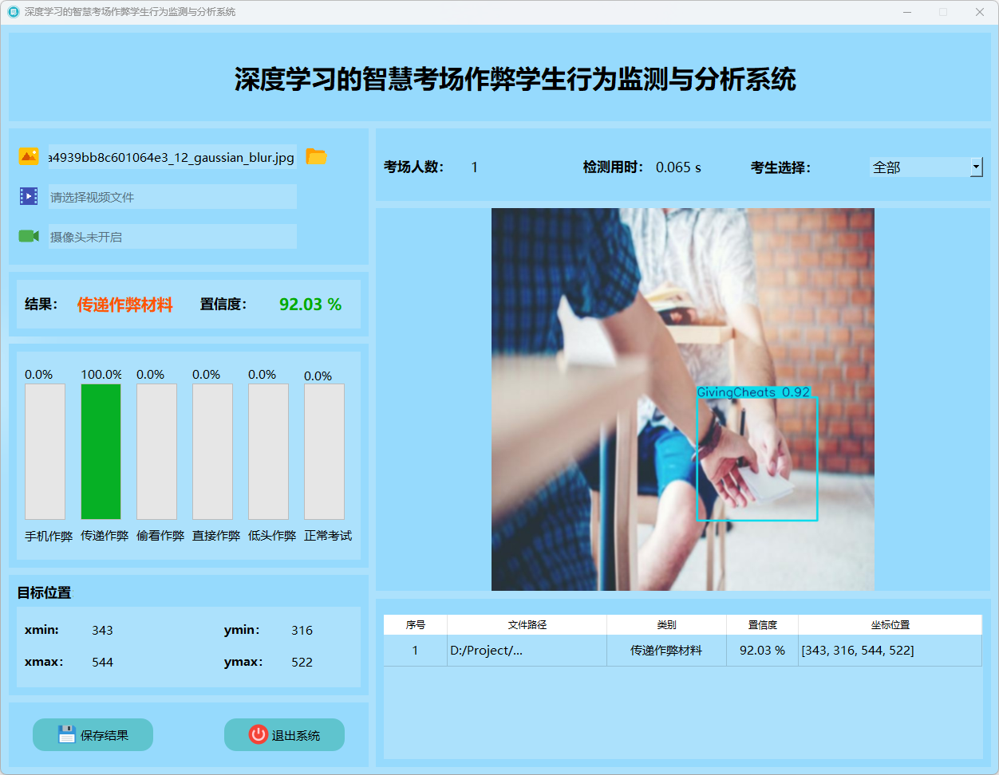Open the 考生选择 dropdown arrow

pyautogui.click(x=976, y=167)
